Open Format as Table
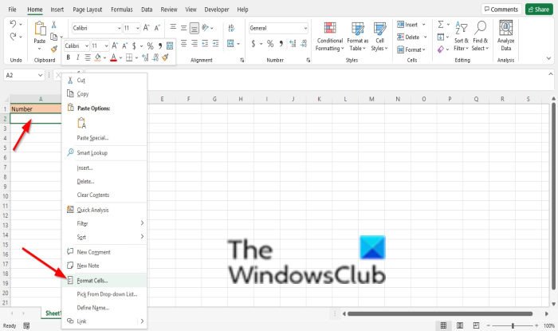 [x=357, y=37]
